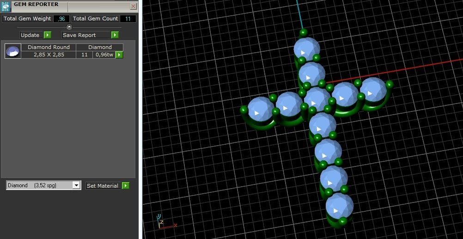Viewport: 463px width, 239px height.
Task: Select the bottom gem of the cross
Action: tap(340, 206)
